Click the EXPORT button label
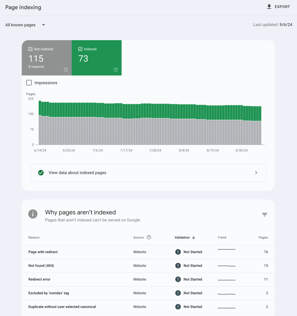297x316 pixels. pos(282,7)
